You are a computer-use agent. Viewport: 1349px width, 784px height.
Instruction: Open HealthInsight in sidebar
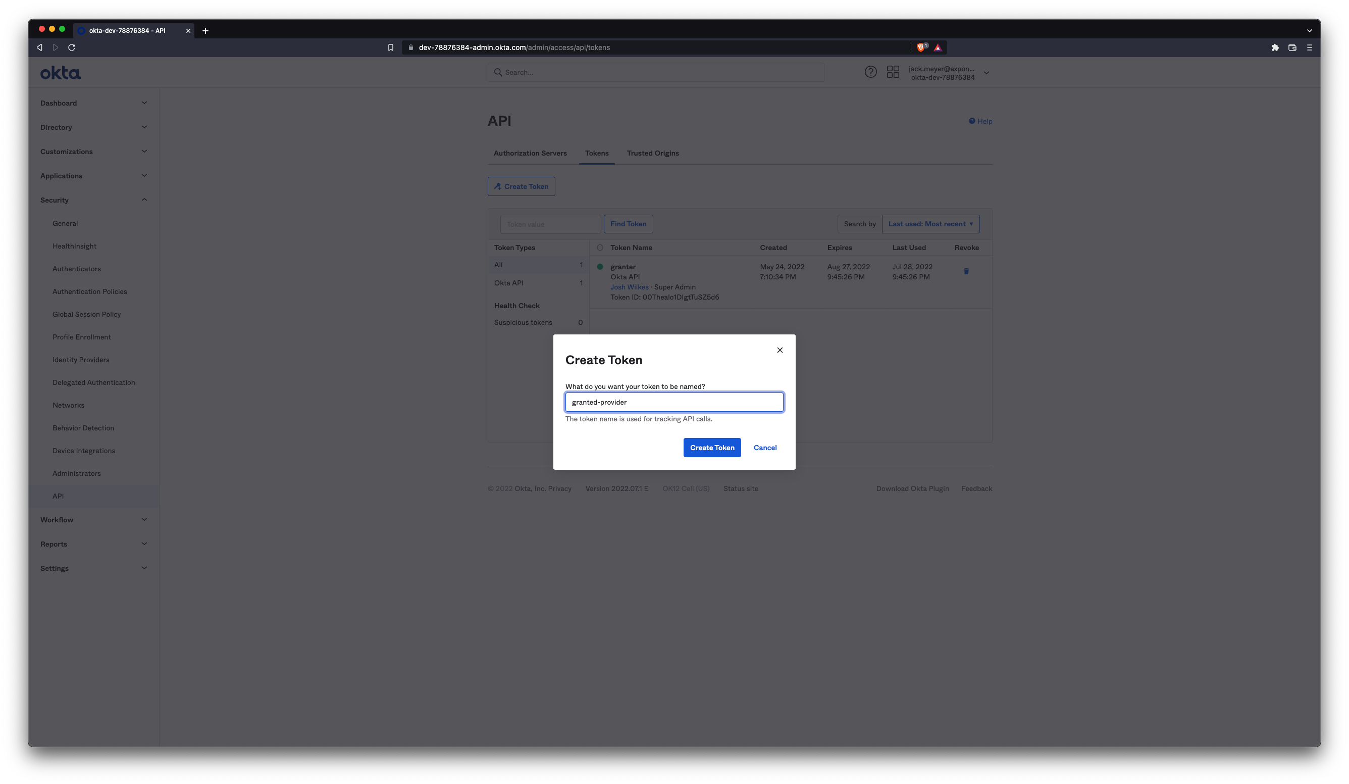tap(74, 246)
